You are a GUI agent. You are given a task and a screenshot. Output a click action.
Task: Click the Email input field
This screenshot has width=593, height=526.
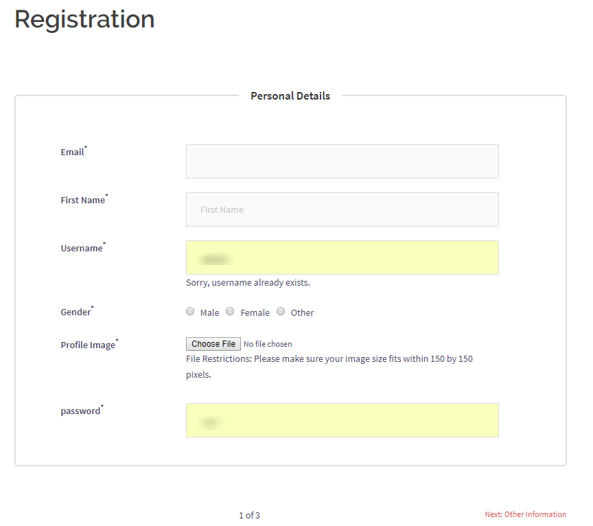click(x=342, y=161)
